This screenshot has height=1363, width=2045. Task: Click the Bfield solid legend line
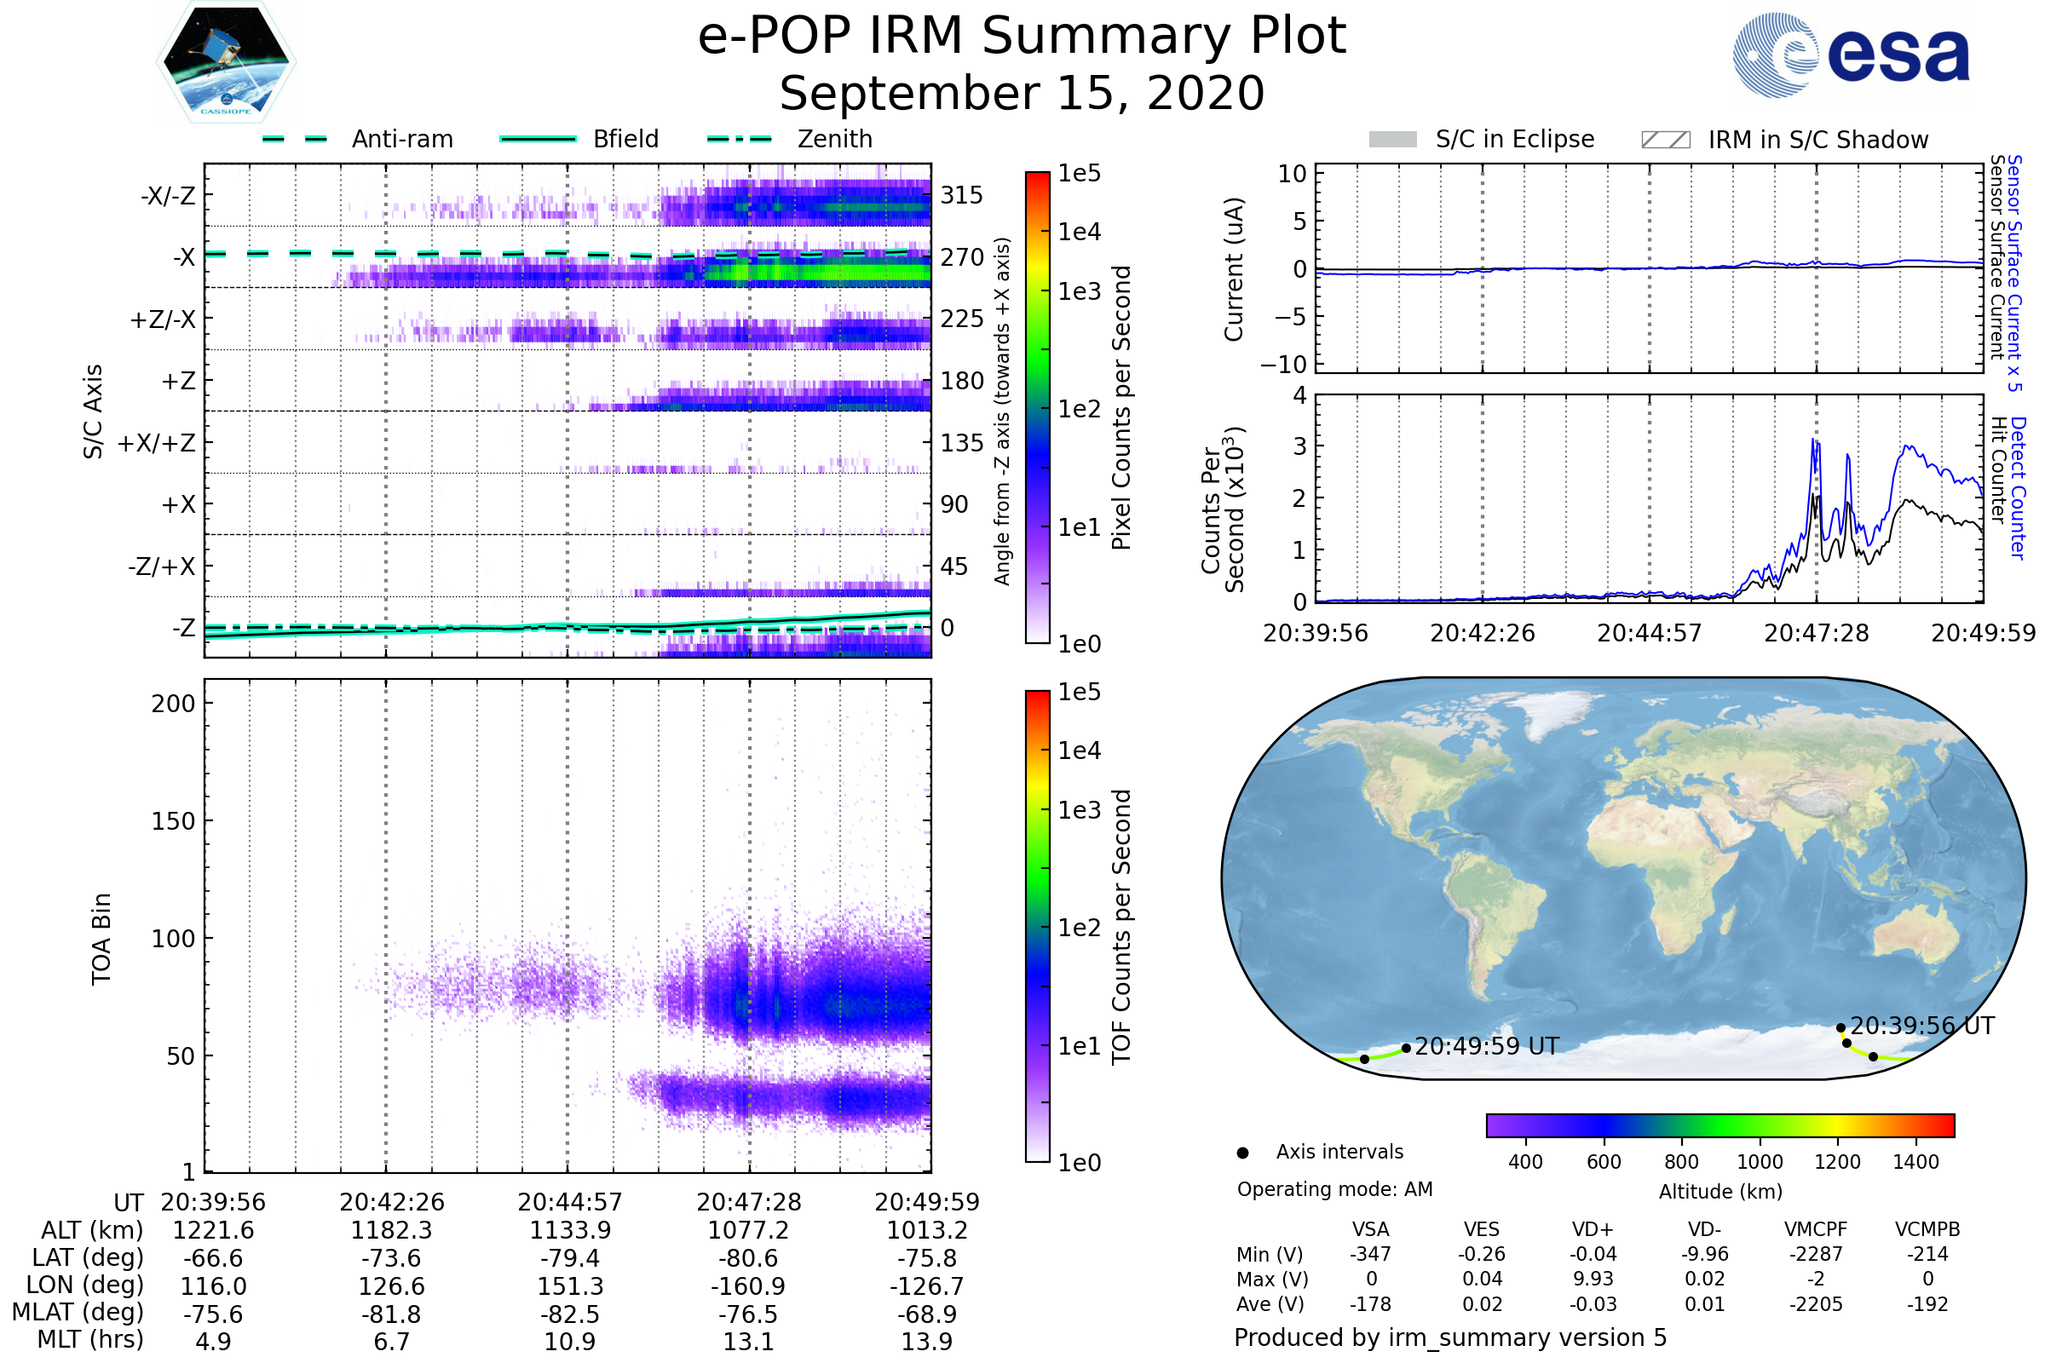(x=538, y=139)
